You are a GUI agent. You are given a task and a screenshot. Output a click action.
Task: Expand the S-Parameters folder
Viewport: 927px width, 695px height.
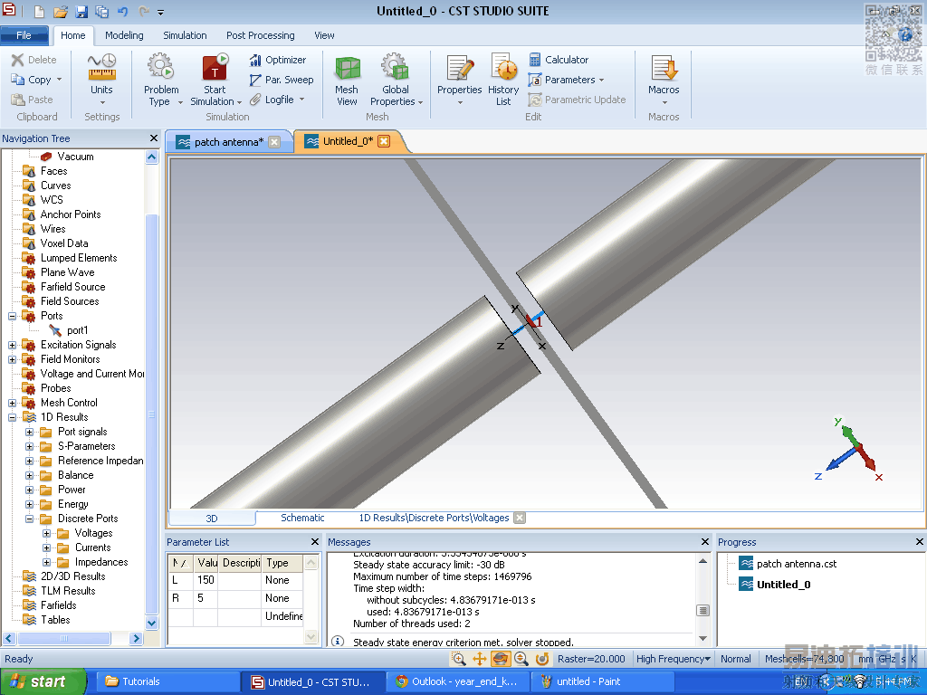29,447
